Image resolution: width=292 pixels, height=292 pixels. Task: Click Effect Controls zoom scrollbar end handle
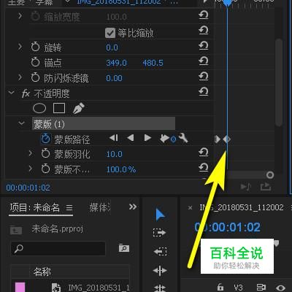click(270, 174)
